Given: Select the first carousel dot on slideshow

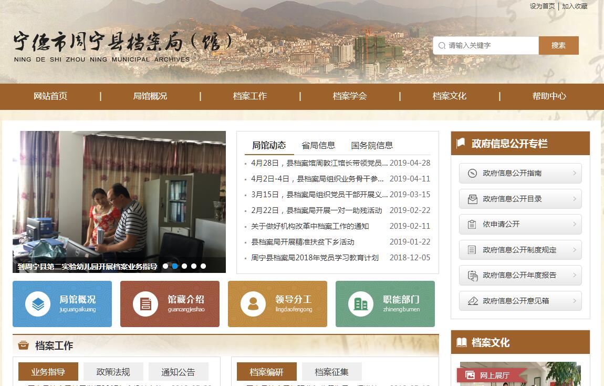Looking at the screenshot, I should (165, 266).
